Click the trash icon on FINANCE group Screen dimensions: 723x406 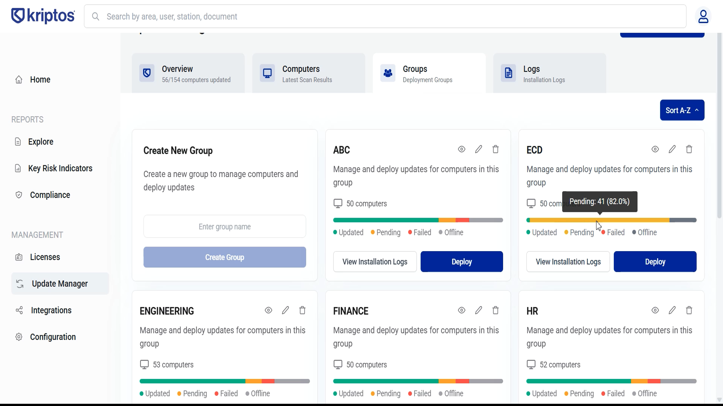[x=496, y=310]
